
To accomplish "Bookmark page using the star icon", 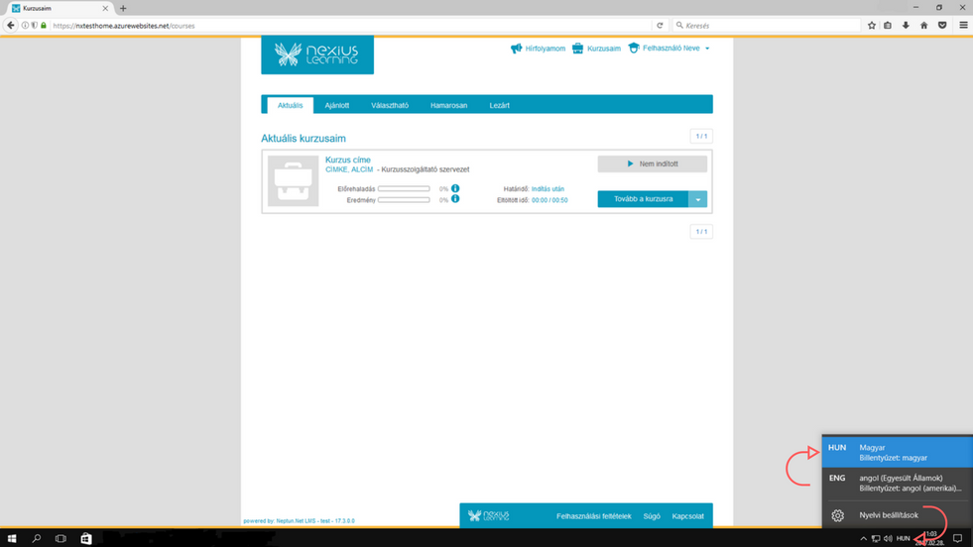I will click(x=871, y=26).
